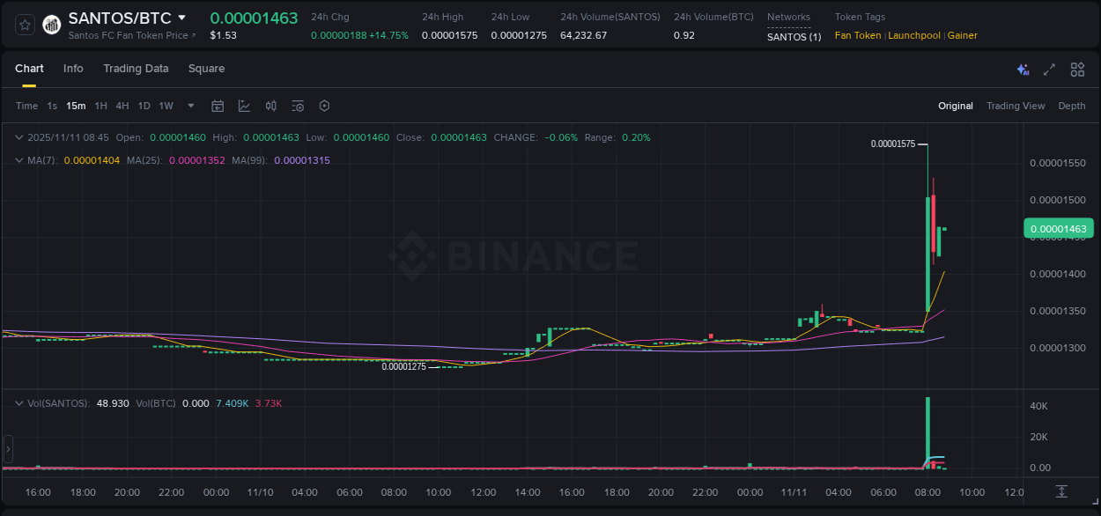Collapse the MA indicators row

pos(18,160)
